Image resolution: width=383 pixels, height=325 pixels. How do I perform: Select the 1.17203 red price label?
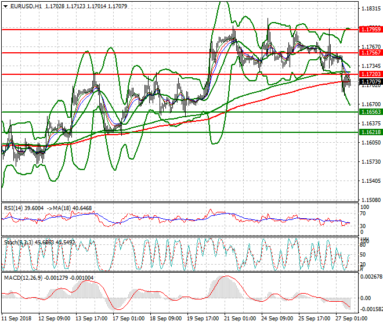(371, 74)
